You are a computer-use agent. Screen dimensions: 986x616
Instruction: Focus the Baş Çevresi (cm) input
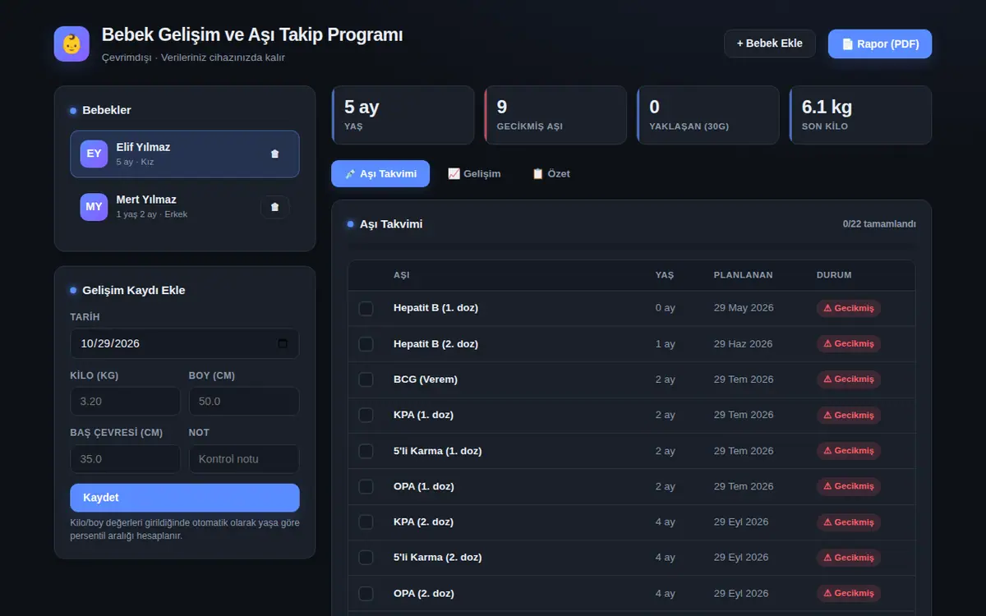pyautogui.click(x=125, y=459)
